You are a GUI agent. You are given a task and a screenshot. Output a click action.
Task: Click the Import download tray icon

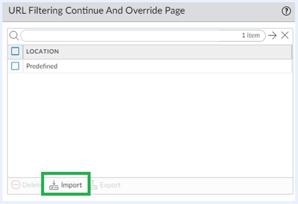point(54,185)
